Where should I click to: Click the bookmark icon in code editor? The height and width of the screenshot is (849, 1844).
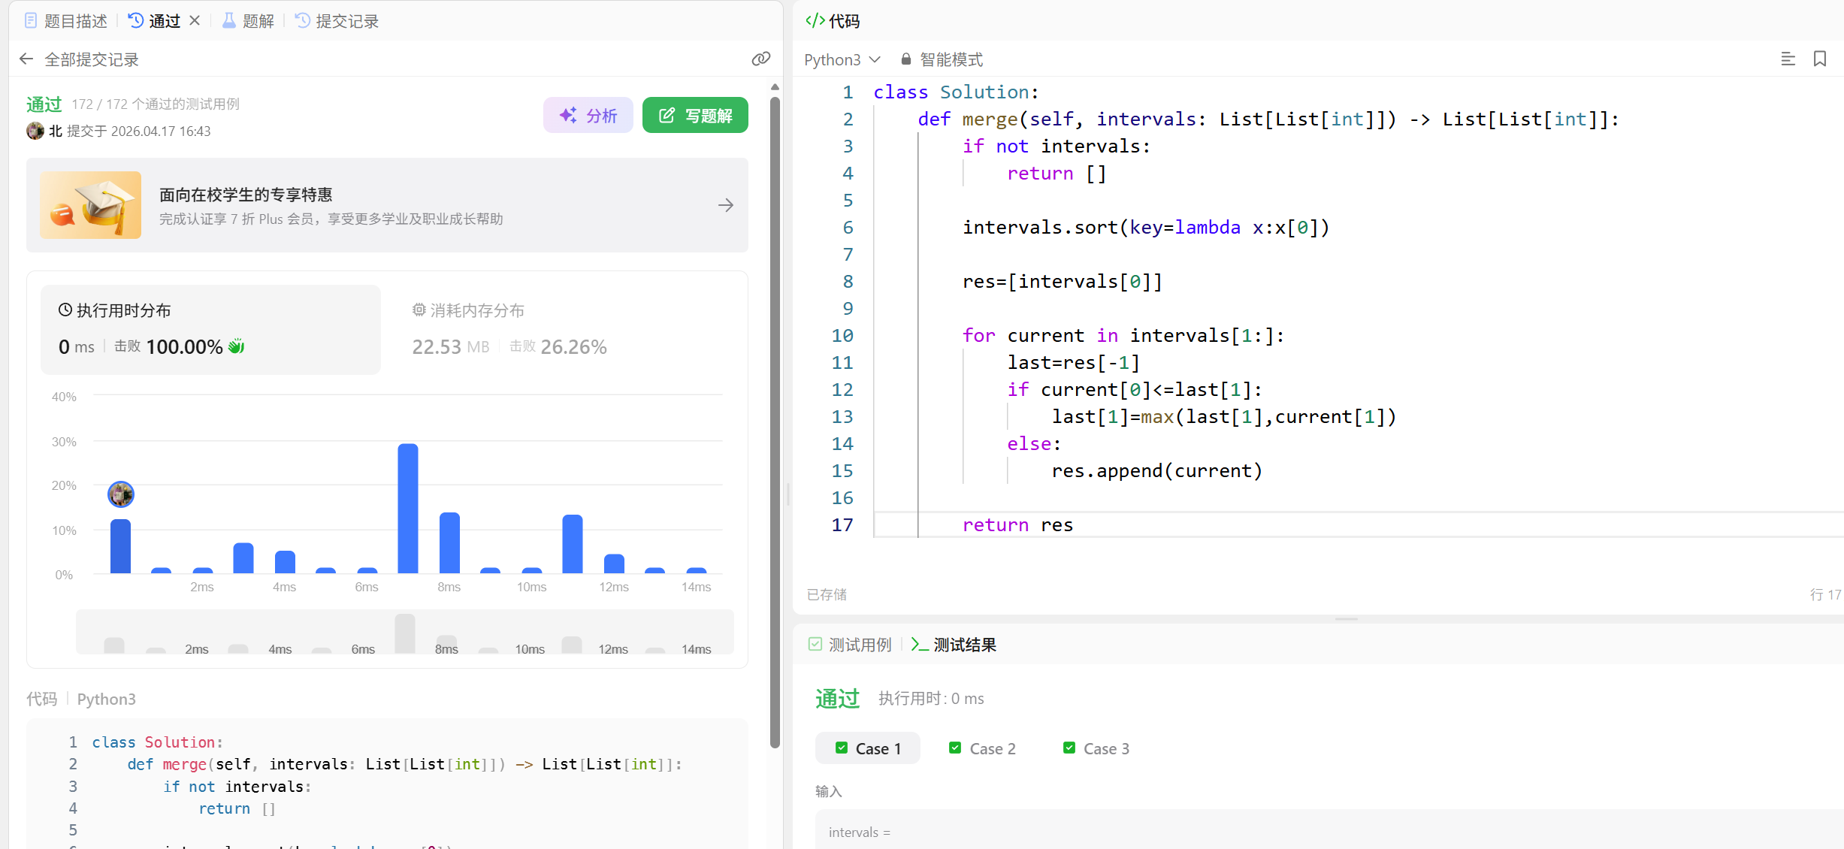(x=1819, y=59)
